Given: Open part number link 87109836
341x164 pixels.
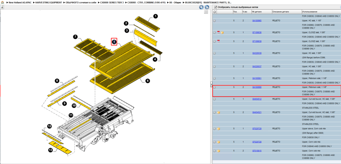Looking at the screenshot, I should 257,33.
